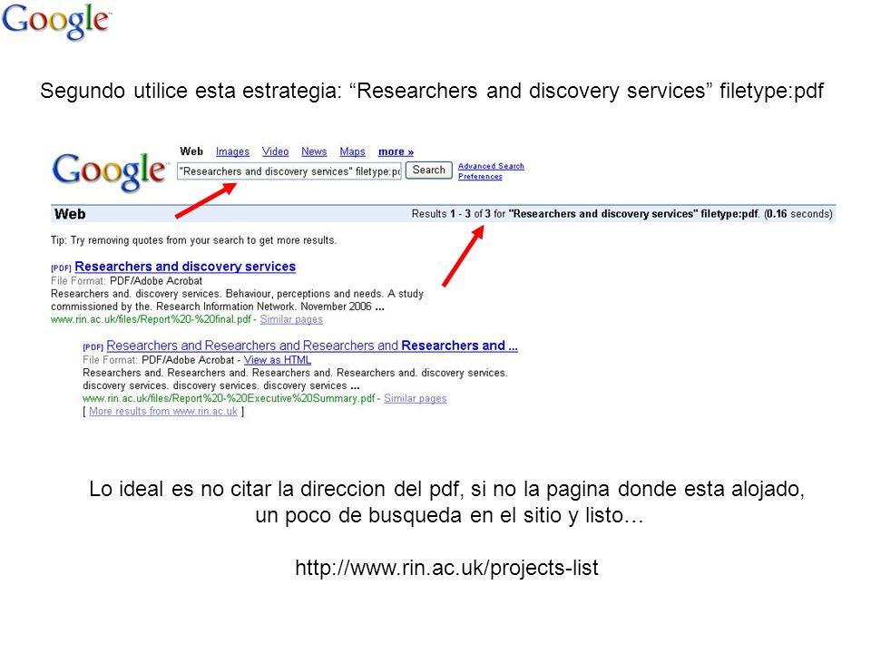Click the [PDF] tag of second result
This screenshot has height=653, width=871.
point(93,347)
